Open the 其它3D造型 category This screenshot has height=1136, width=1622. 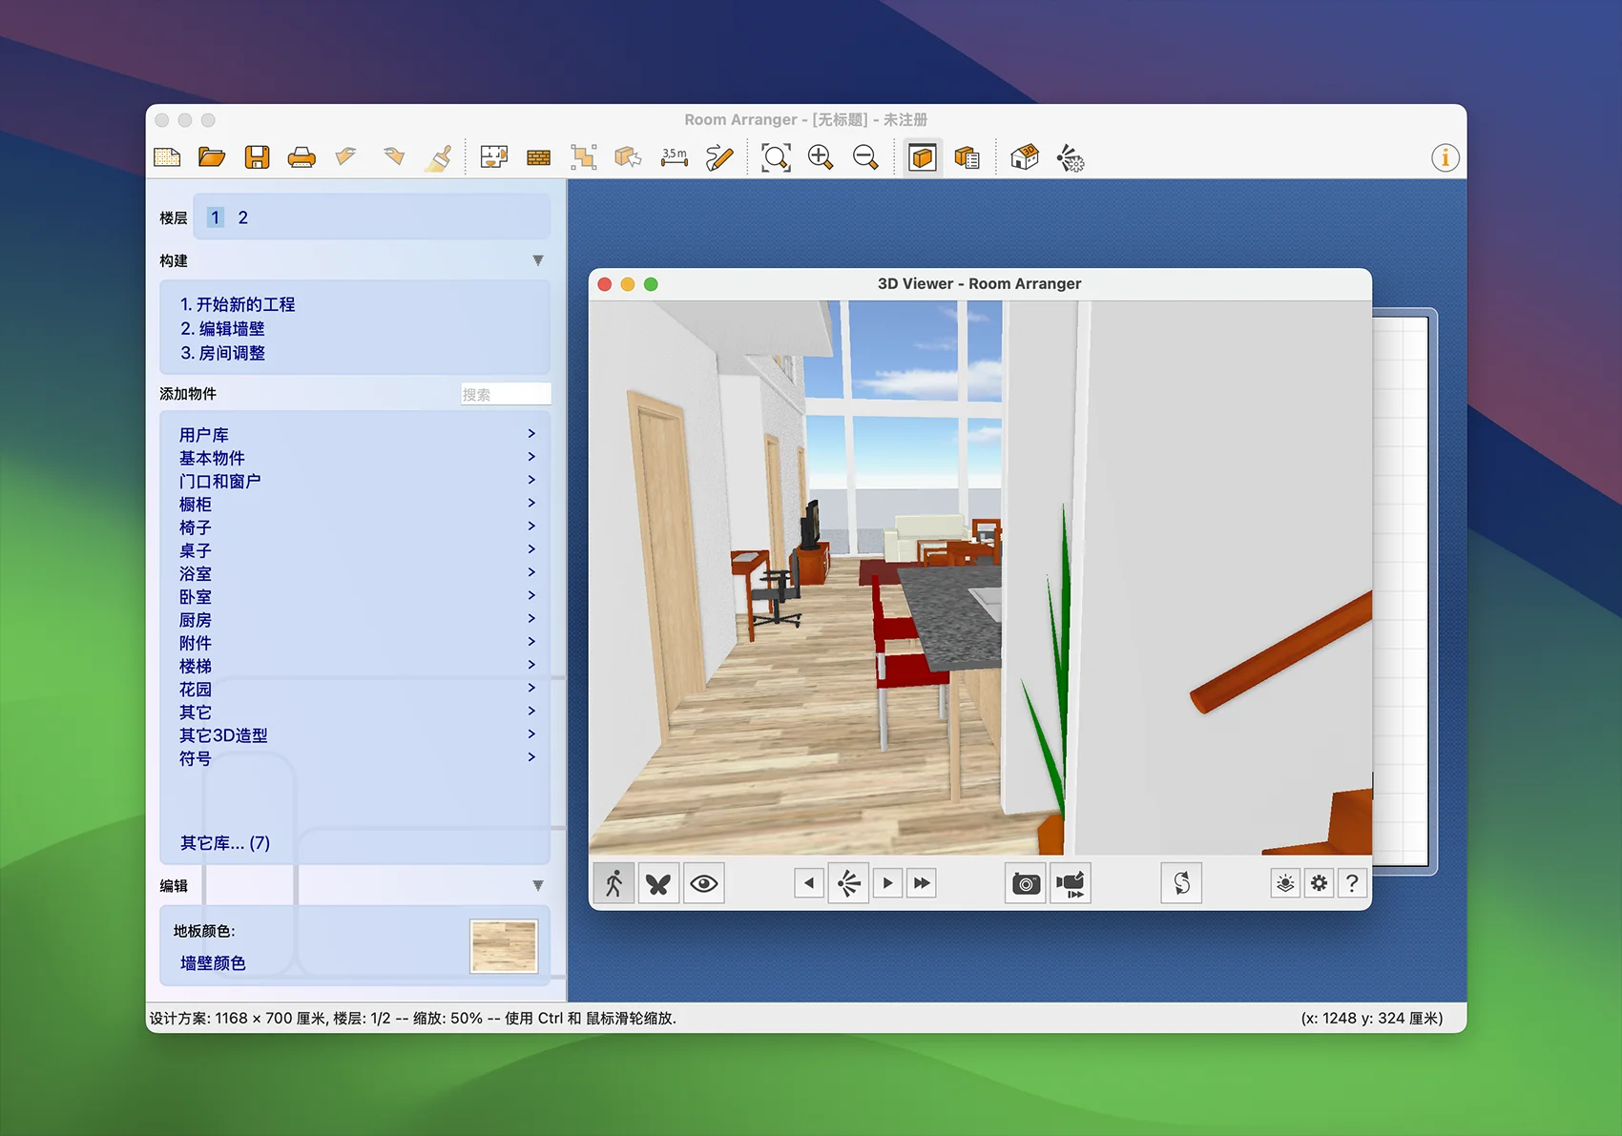click(x=357, y=735)
